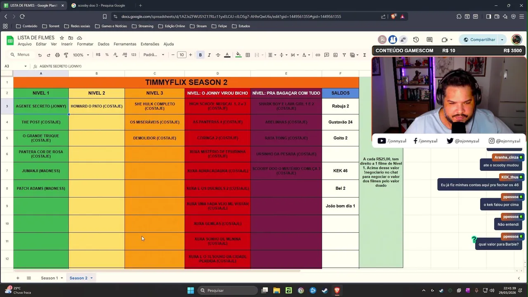Open the text color picker
528x297 pixels.
(x=227, y=55)
